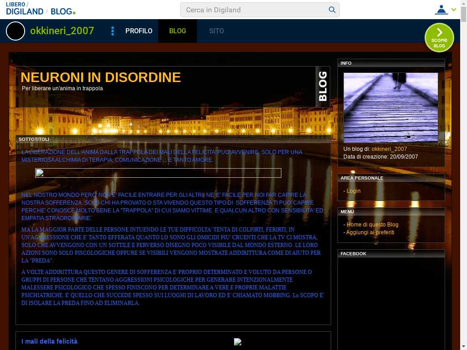Click the search magnifier icon
Image resolution: width=467 pixels, height=350 pixels.
(x=332, y=10)
